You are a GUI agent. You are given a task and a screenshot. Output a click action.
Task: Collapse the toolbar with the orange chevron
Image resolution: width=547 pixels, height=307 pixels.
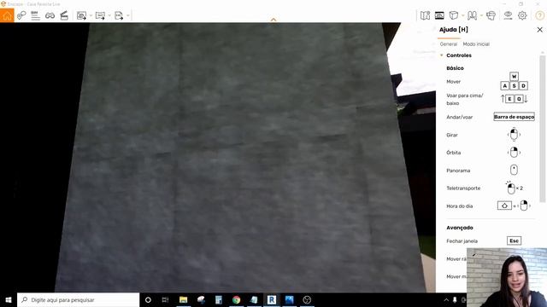click(x=273, y=20)
